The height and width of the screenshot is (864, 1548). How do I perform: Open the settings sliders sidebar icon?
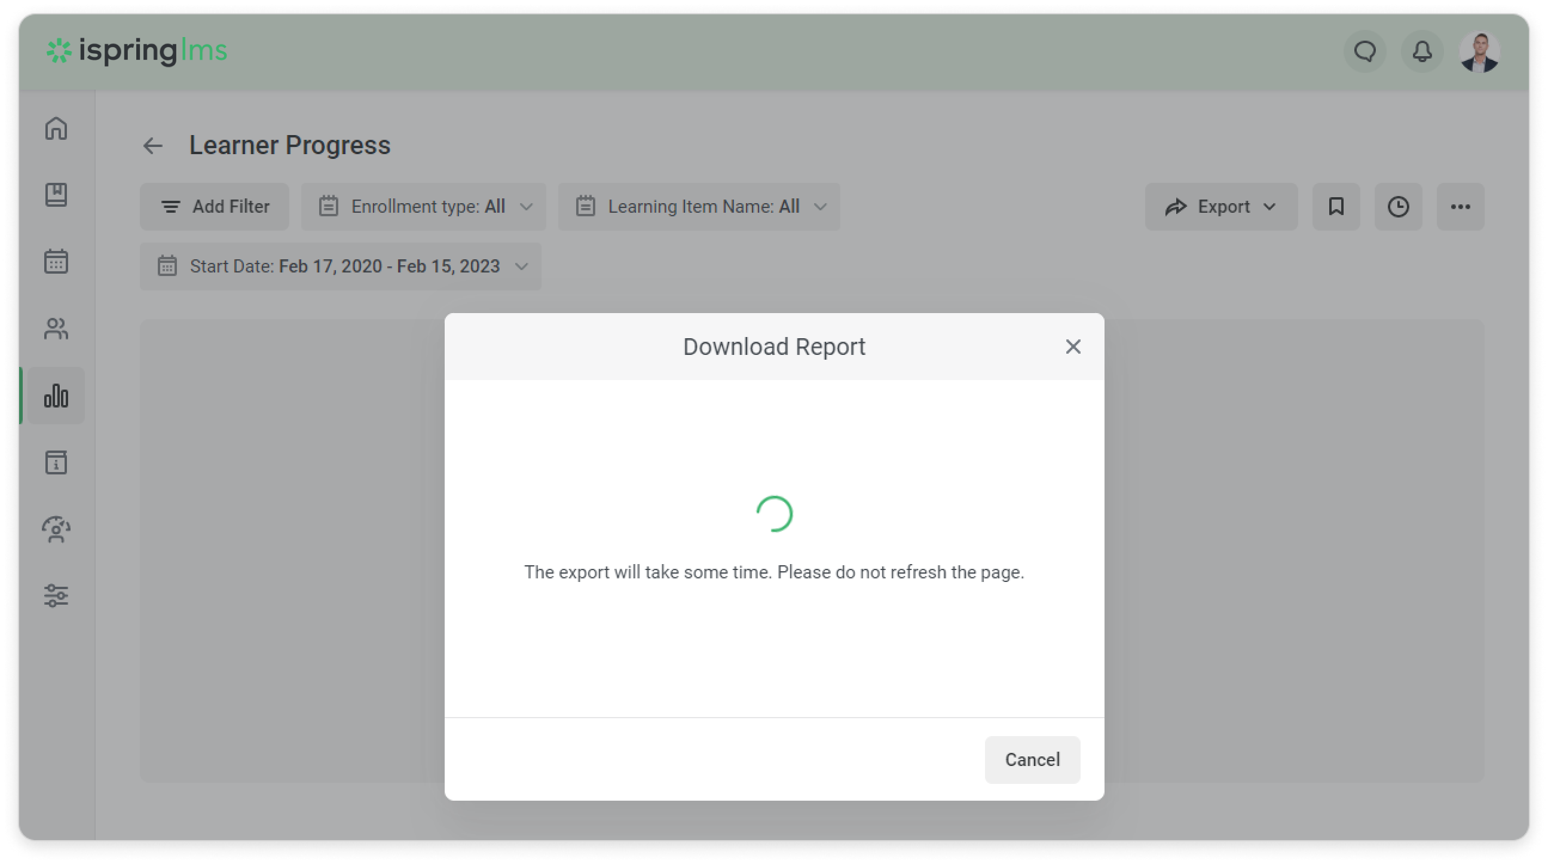(56, 596)
